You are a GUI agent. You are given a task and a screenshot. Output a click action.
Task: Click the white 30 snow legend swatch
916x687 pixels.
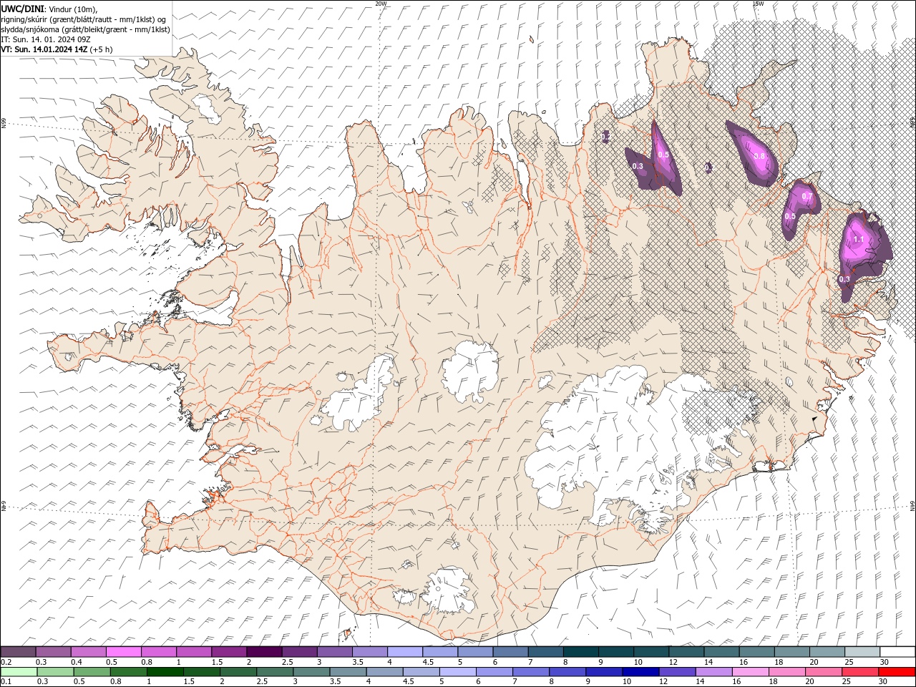[x=897, y=652]
